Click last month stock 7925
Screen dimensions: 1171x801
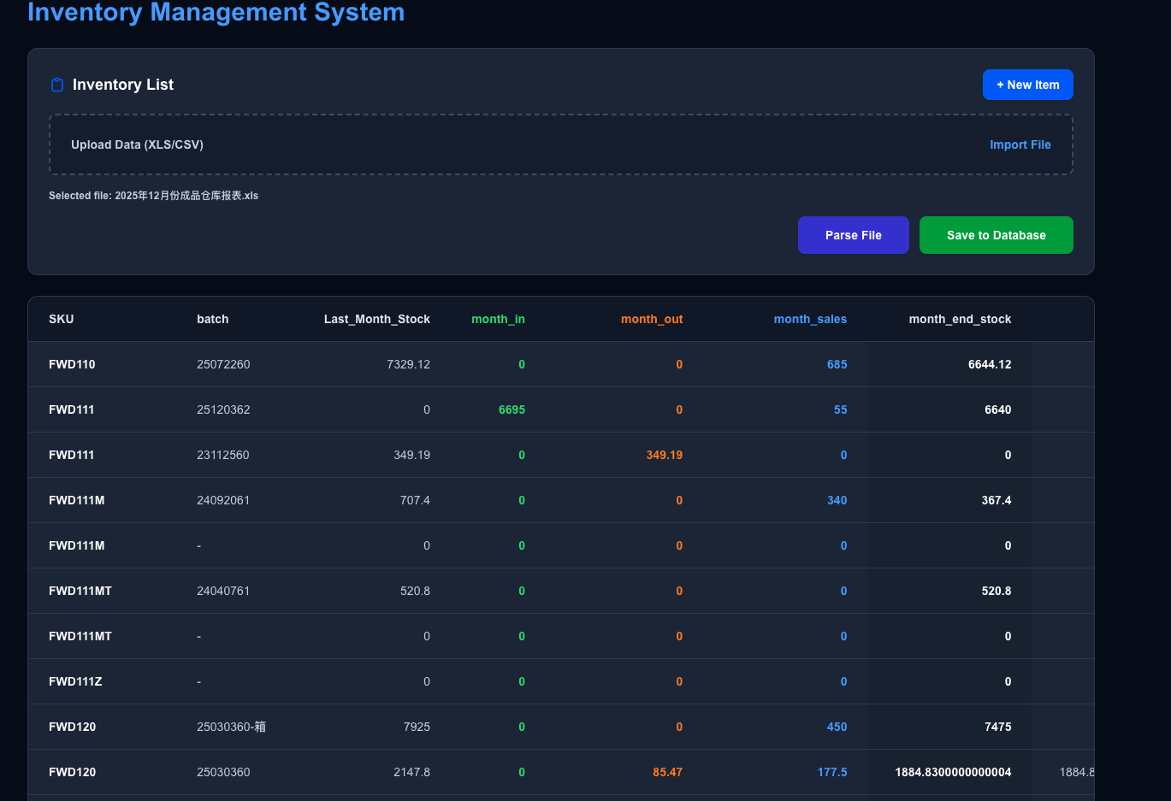pos(417,727)
